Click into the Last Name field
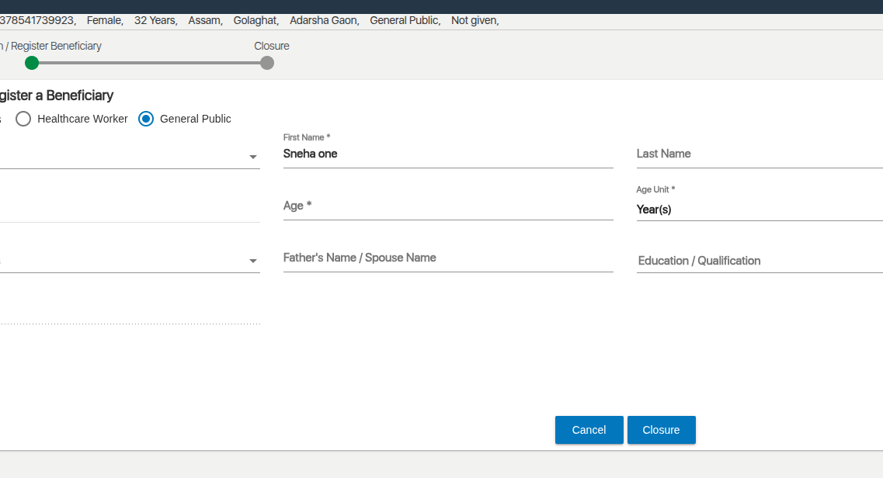883x478 pixels. coord(758,154)
